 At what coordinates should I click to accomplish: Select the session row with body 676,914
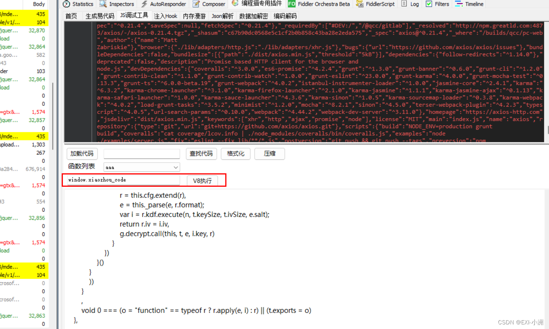pos(24,169)
